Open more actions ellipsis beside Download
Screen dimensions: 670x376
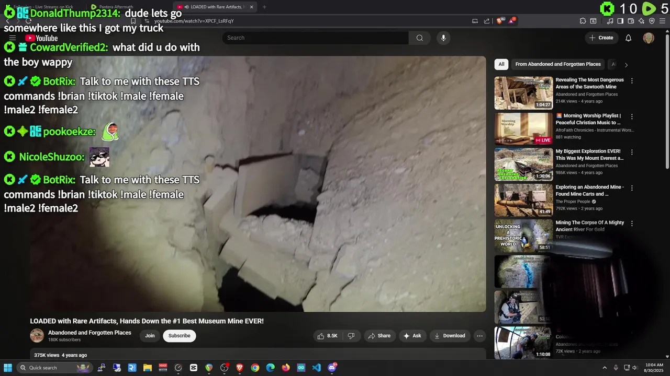[x=479, y=336]
